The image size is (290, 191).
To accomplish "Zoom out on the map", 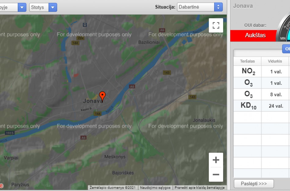I will pos(216,175).
